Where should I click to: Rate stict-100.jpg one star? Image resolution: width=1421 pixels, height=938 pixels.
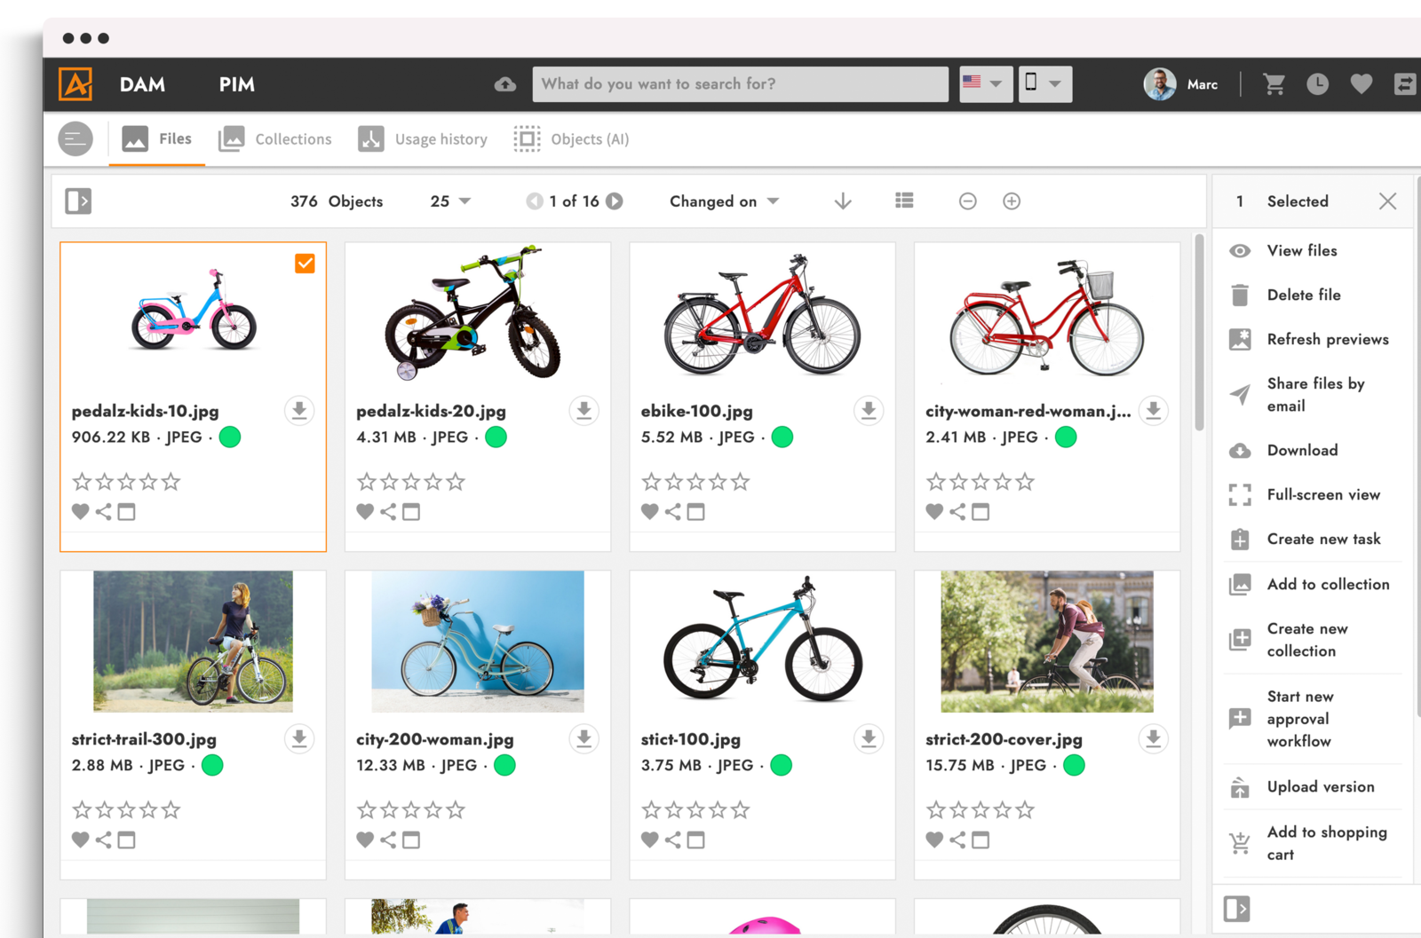pos(651,810)
